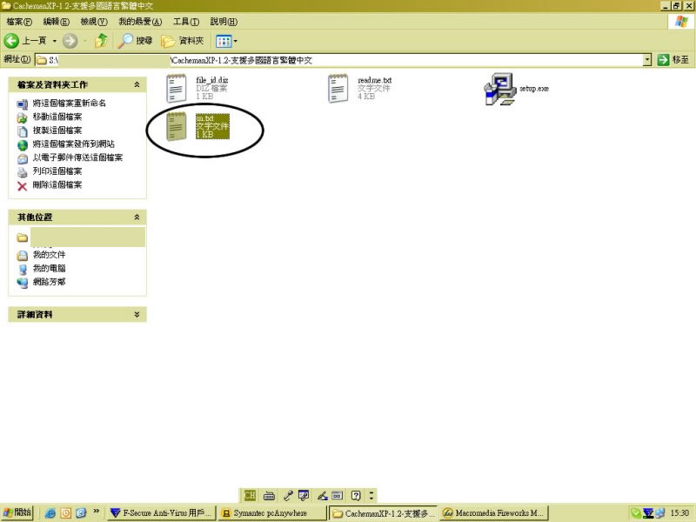
Task: Collapse the 其他位置 panel
Action: (137, 217)
